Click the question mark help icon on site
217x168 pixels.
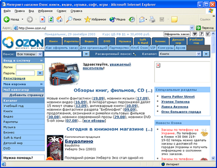point(201,34)
